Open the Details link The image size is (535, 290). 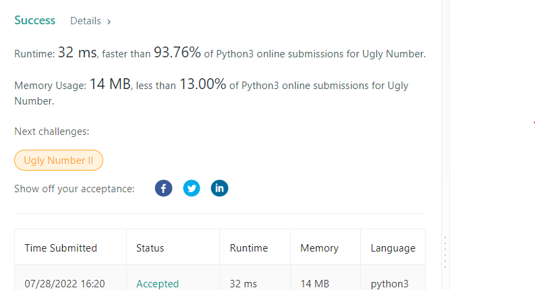86,21
